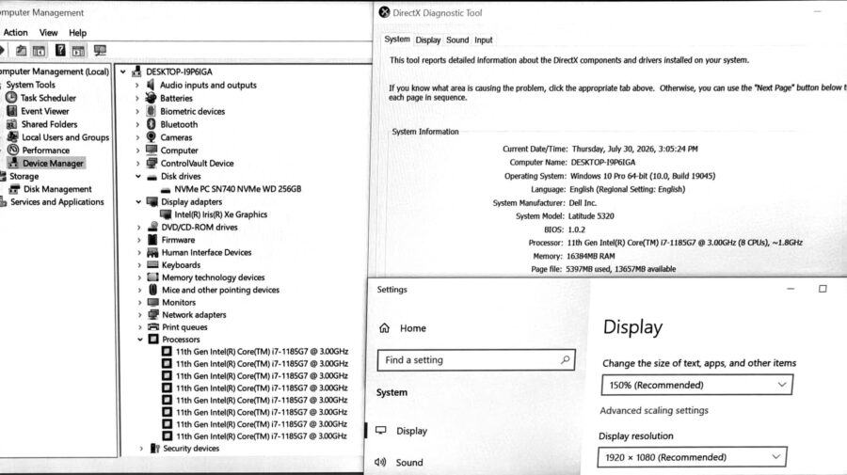Switch to the Sound tab in DirectX tool
The image size is (847, 475).
click(457, 40)
